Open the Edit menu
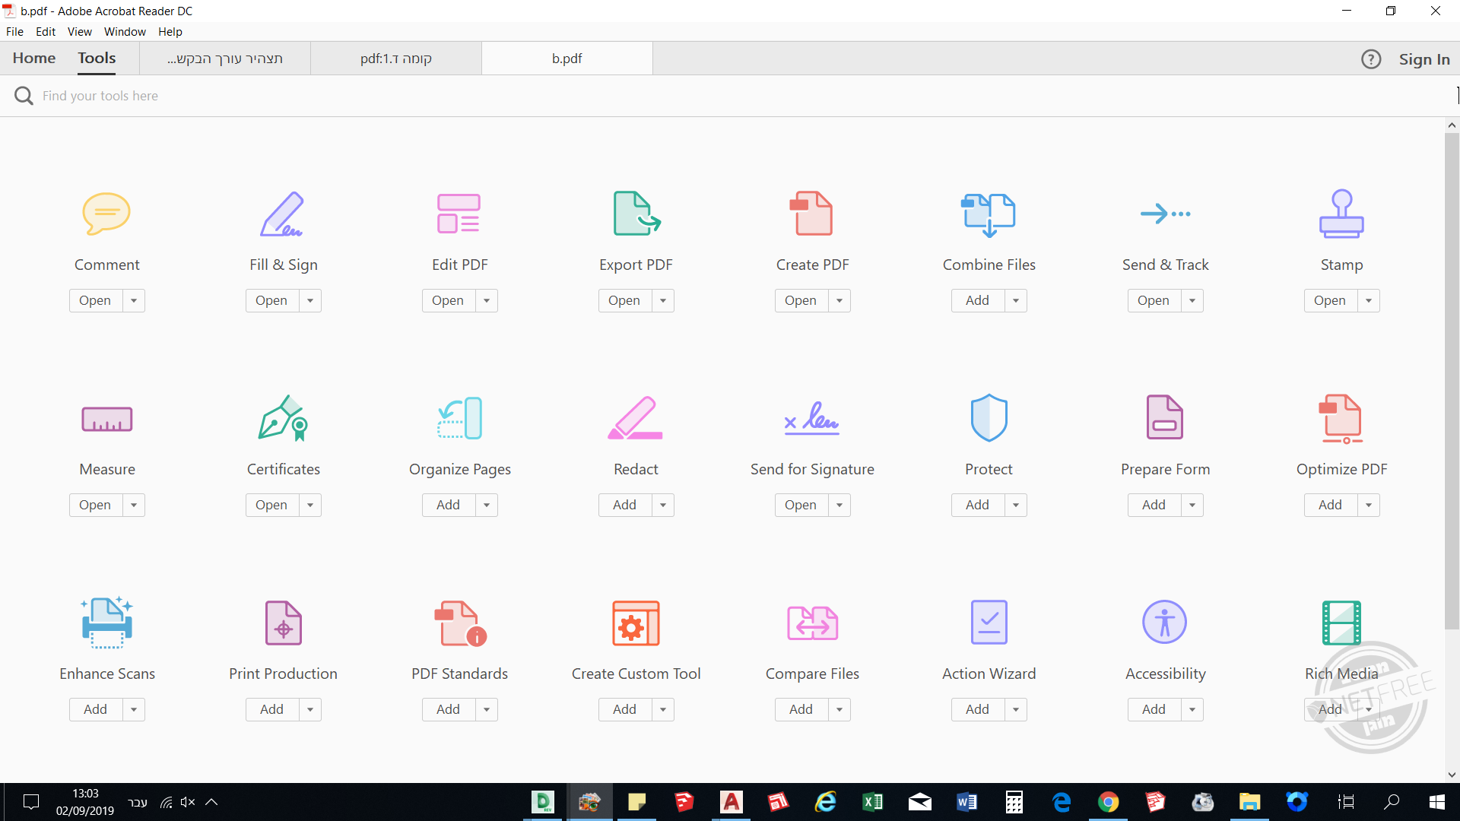The image size is (1460, 821). click(x=46, y=31)
